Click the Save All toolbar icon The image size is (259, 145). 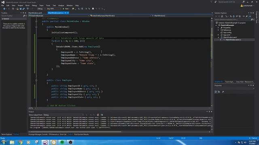23,9
